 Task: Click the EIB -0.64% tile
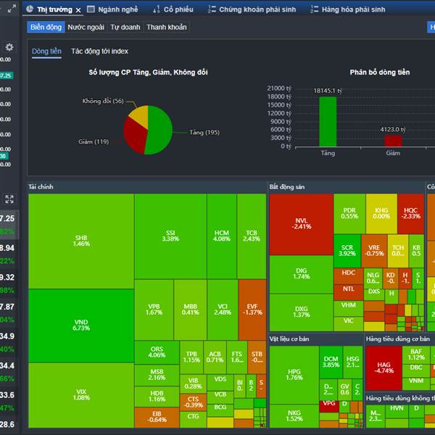[x=157, y=418]
